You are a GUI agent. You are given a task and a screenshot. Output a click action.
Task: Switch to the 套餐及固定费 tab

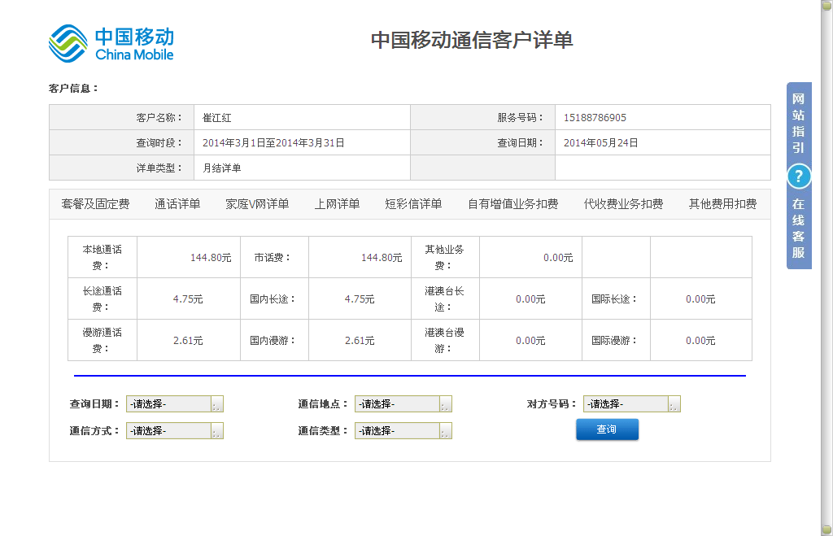coord(95,204)
